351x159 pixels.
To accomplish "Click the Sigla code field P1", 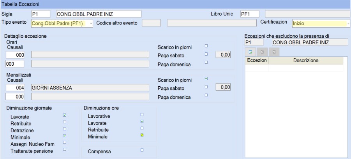I will [x=41, y=14].
